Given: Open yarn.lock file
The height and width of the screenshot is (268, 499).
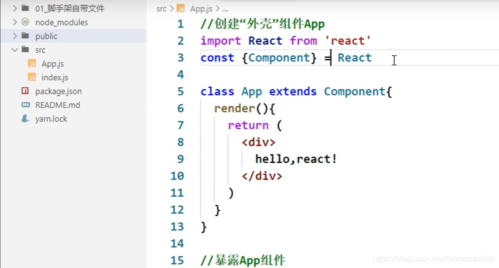Looking at the screenshot, I should point(51,119).
